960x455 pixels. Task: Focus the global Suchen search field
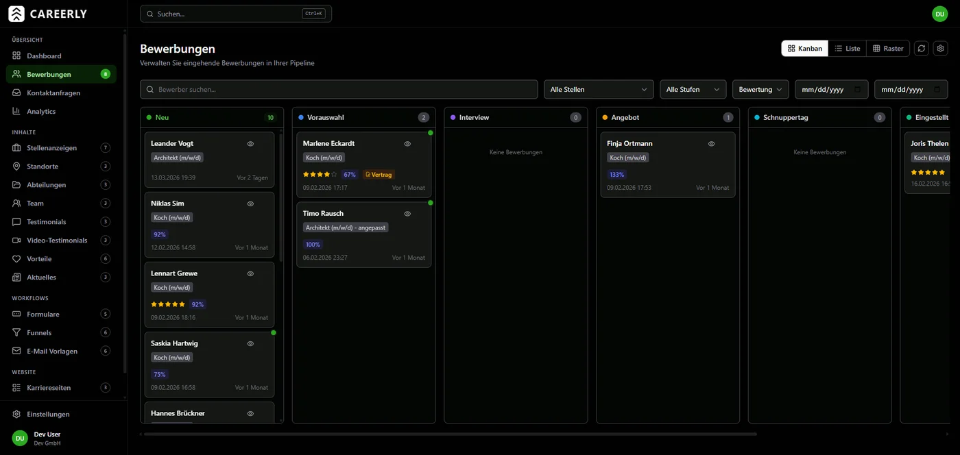pos(236,14)
